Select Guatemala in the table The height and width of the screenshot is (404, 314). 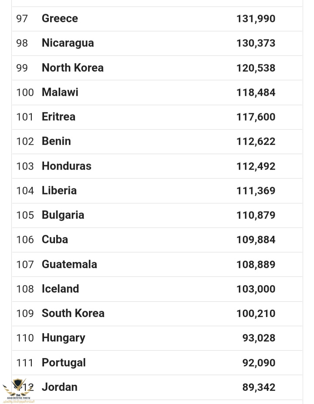click(x=69, y=264)
